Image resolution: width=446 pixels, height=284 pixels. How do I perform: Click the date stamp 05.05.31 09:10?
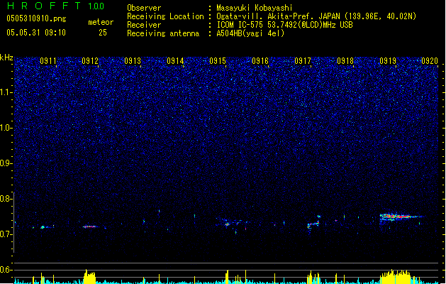(x=36, y=32)
